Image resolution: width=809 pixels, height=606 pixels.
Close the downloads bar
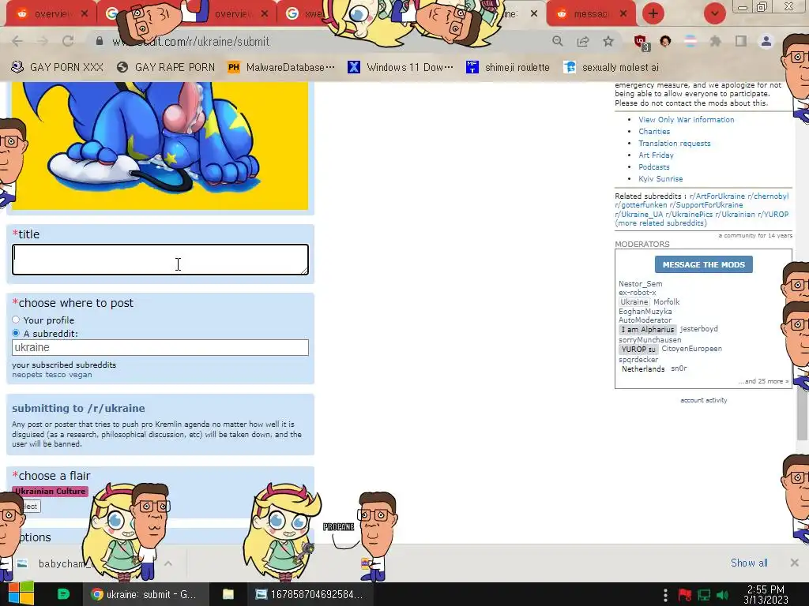click(x=795, y=563)
